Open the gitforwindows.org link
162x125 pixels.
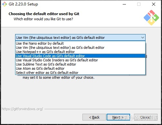click(22, 109)
